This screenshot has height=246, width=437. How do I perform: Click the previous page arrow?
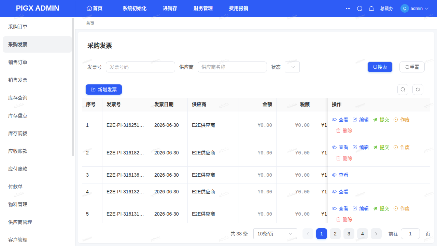[308, 234]
